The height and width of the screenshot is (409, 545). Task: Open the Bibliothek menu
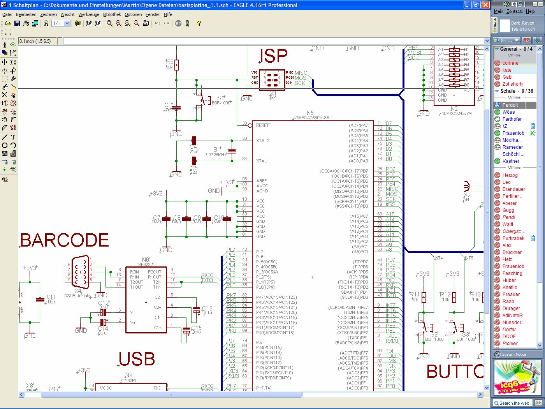pos(112,14)
